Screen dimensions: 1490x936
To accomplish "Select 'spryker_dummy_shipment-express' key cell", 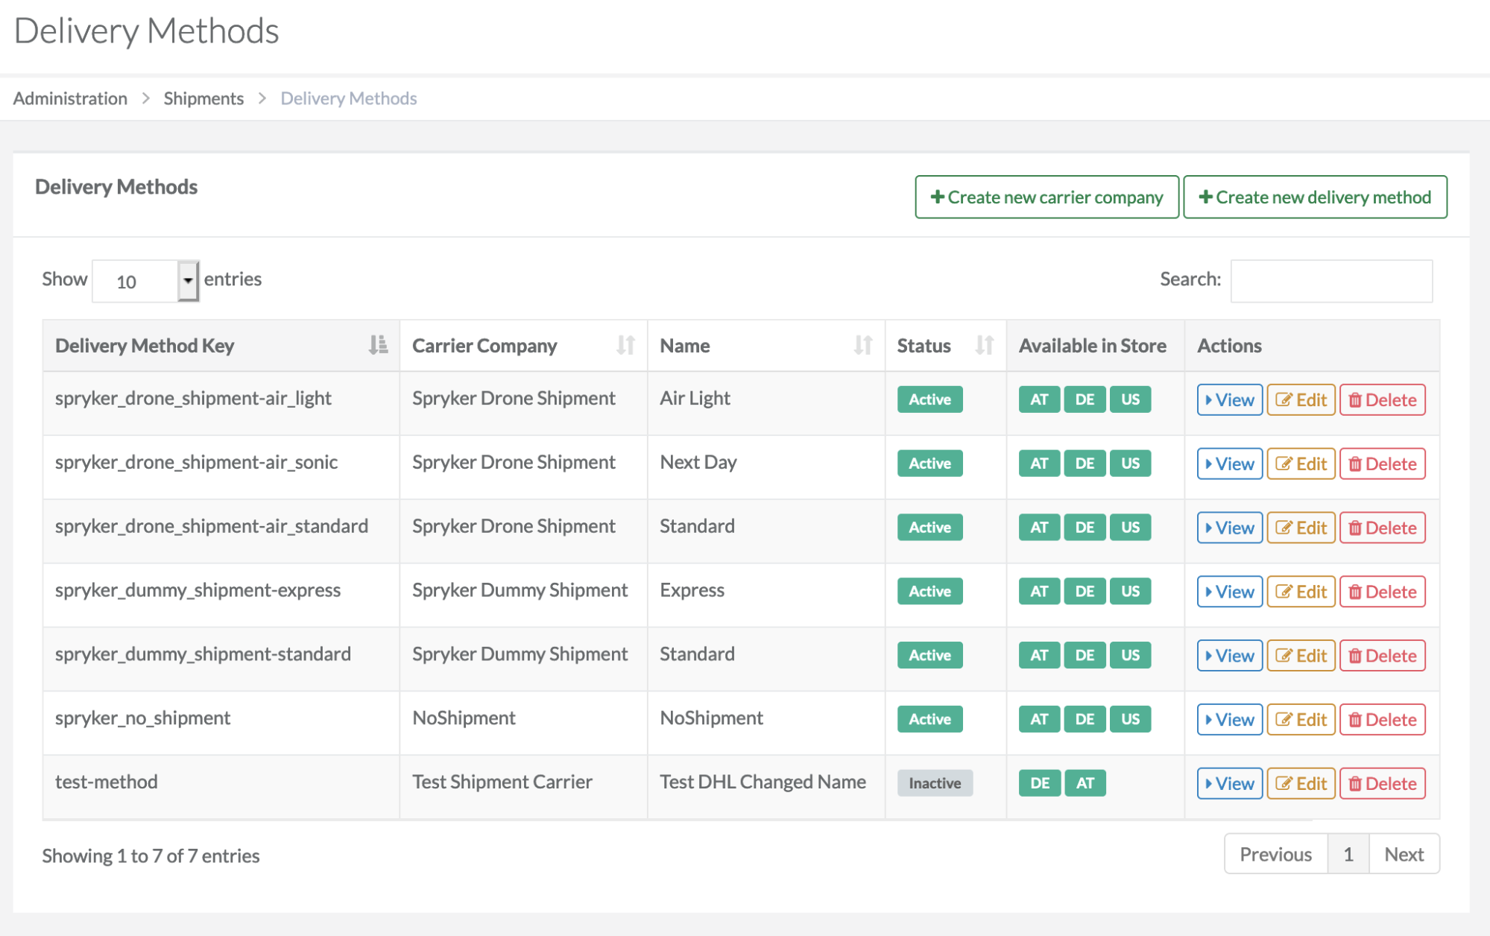I will tap(221, 595).
